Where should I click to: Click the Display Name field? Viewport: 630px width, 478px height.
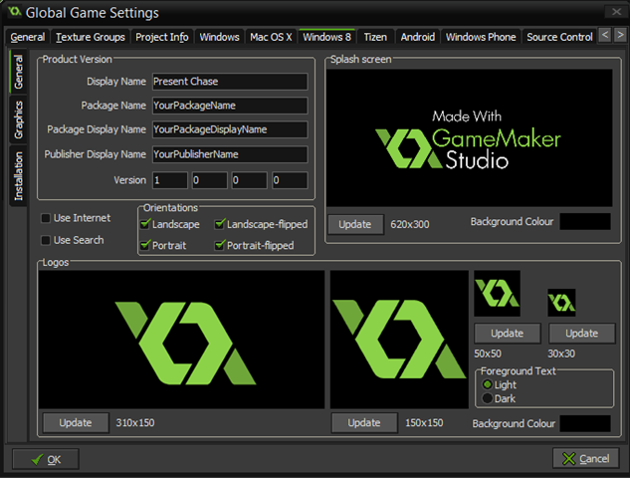[230, 82]
